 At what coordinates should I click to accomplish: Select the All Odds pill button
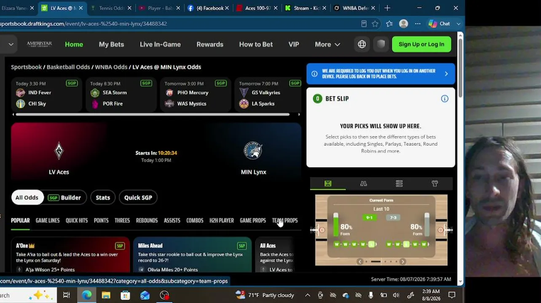point(27,197)
